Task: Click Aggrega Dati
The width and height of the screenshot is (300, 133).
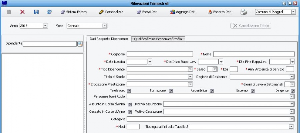Action: (183, 12)
